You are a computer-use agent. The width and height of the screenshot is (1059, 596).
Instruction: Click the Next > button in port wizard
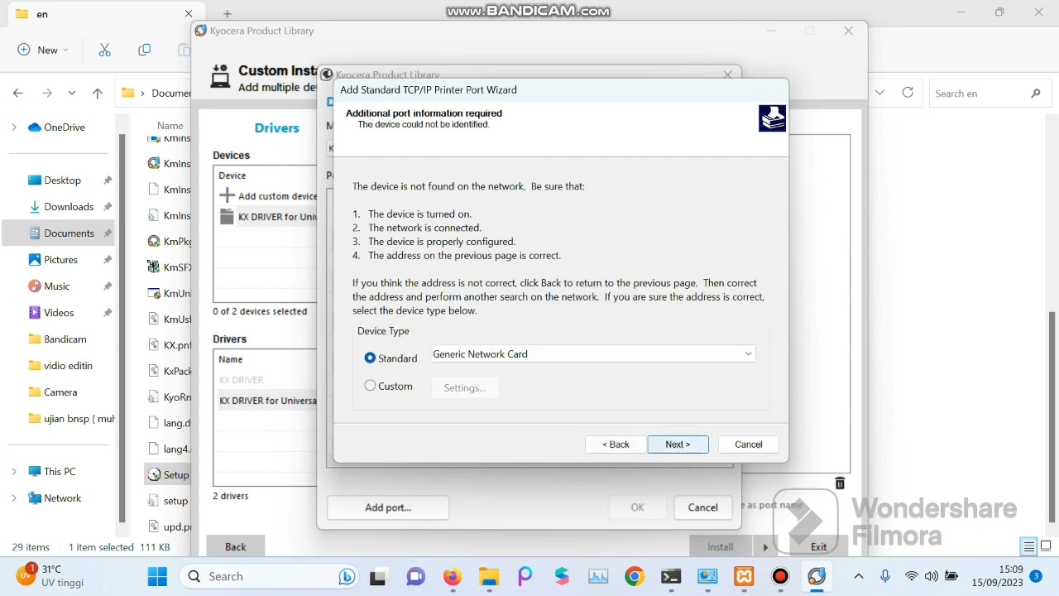(678, 445)
